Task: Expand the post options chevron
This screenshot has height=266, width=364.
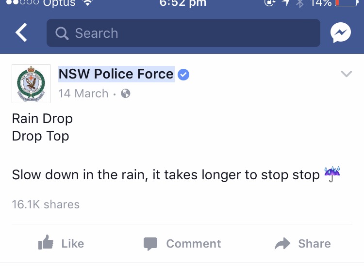Action: click(x=347, y=74)
